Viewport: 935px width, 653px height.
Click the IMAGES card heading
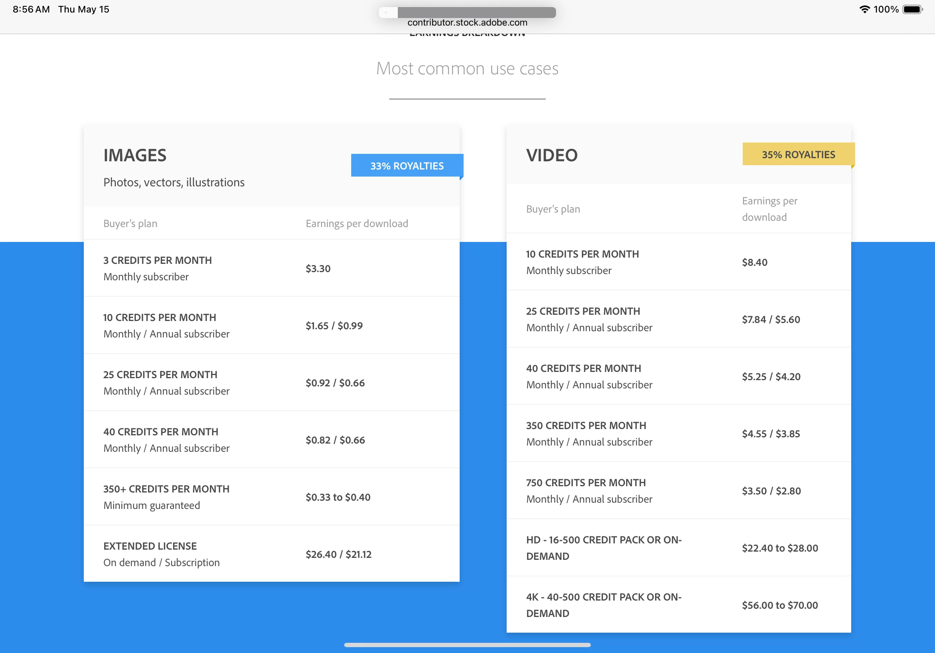pos(135,155)
